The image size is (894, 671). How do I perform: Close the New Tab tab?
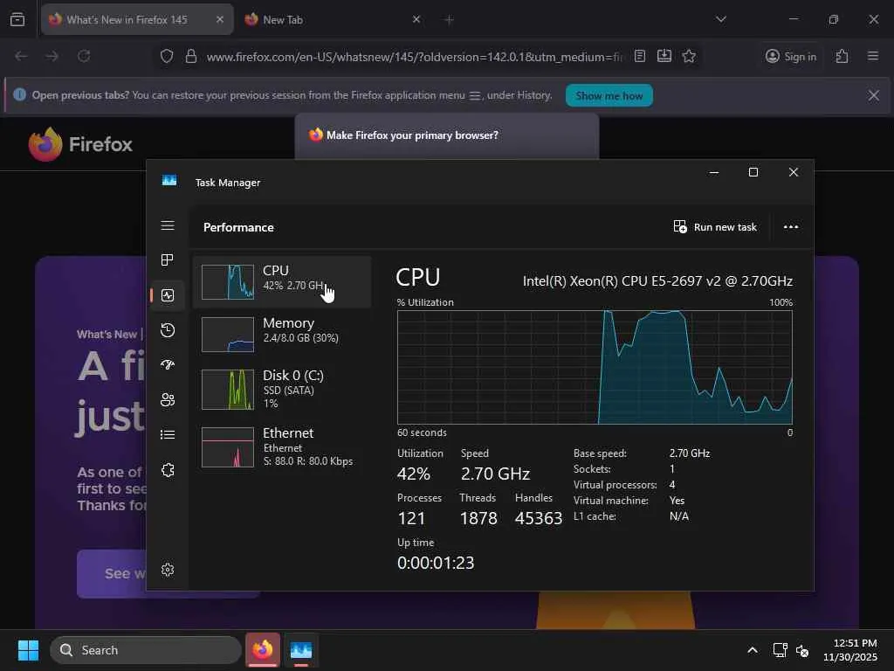coord(416,19)
